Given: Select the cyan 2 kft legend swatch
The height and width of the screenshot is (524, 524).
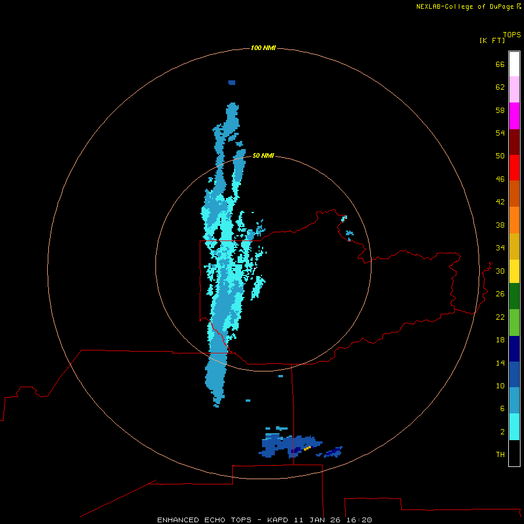Looking at the screenshot, I should (x=514, y=427).
